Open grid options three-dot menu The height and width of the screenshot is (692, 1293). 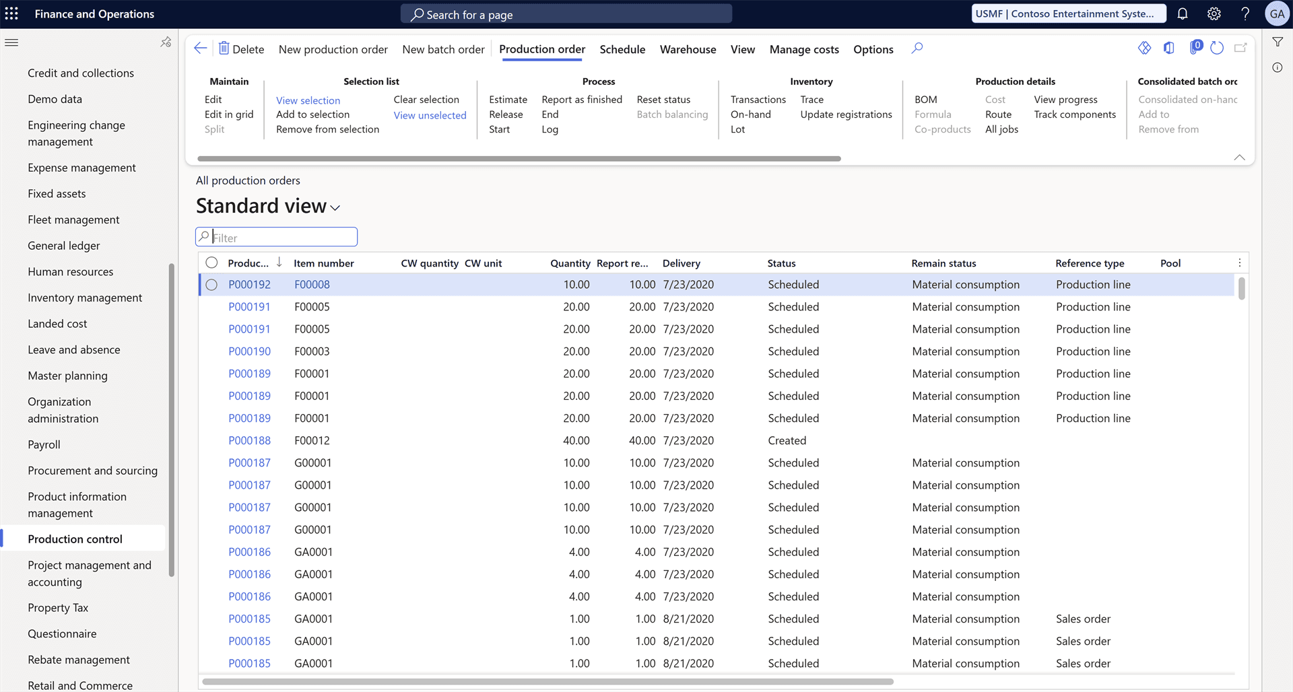pyautogui.click(x=1240, y=263)
